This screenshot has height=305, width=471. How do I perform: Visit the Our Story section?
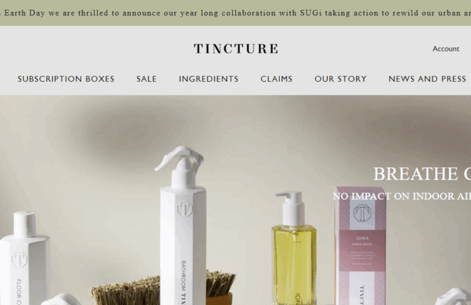tap(341, 79)
